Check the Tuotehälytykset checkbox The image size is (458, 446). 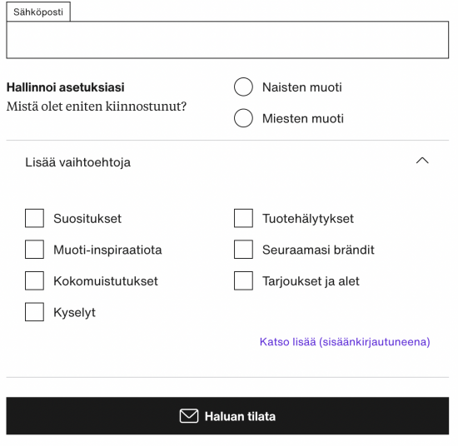pos(243,218)
